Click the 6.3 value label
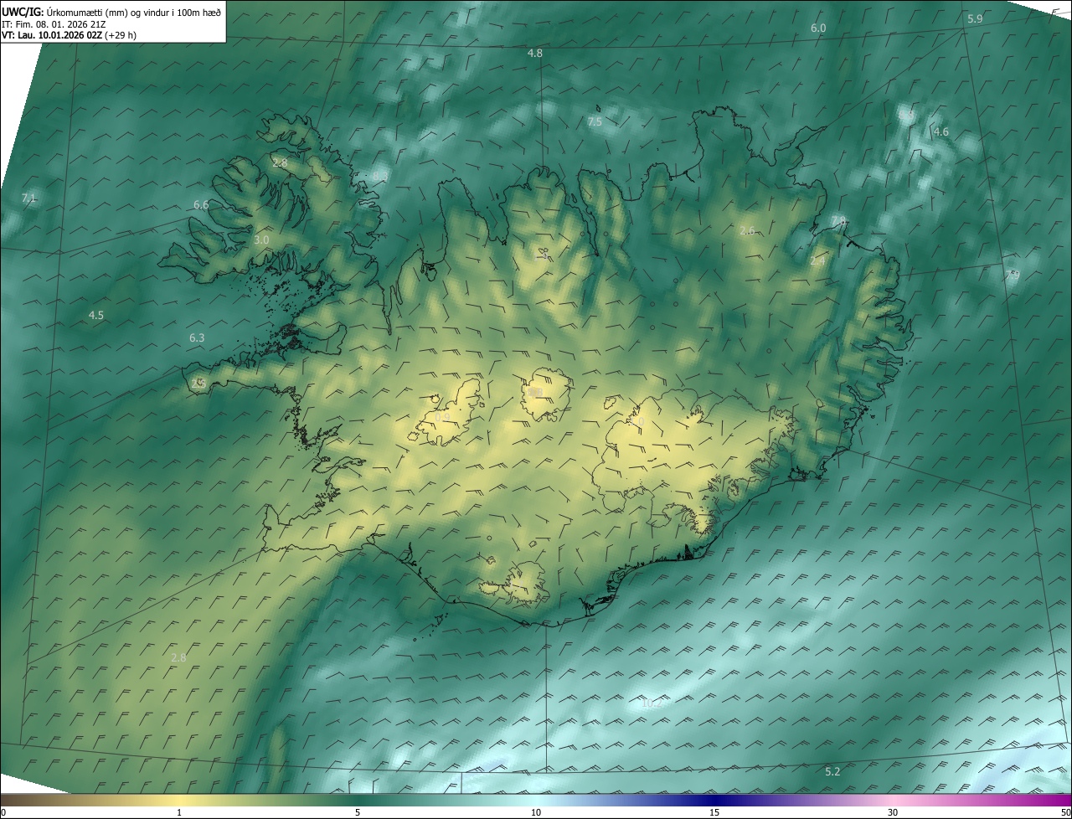1072x819 pixels. [197, 338]
